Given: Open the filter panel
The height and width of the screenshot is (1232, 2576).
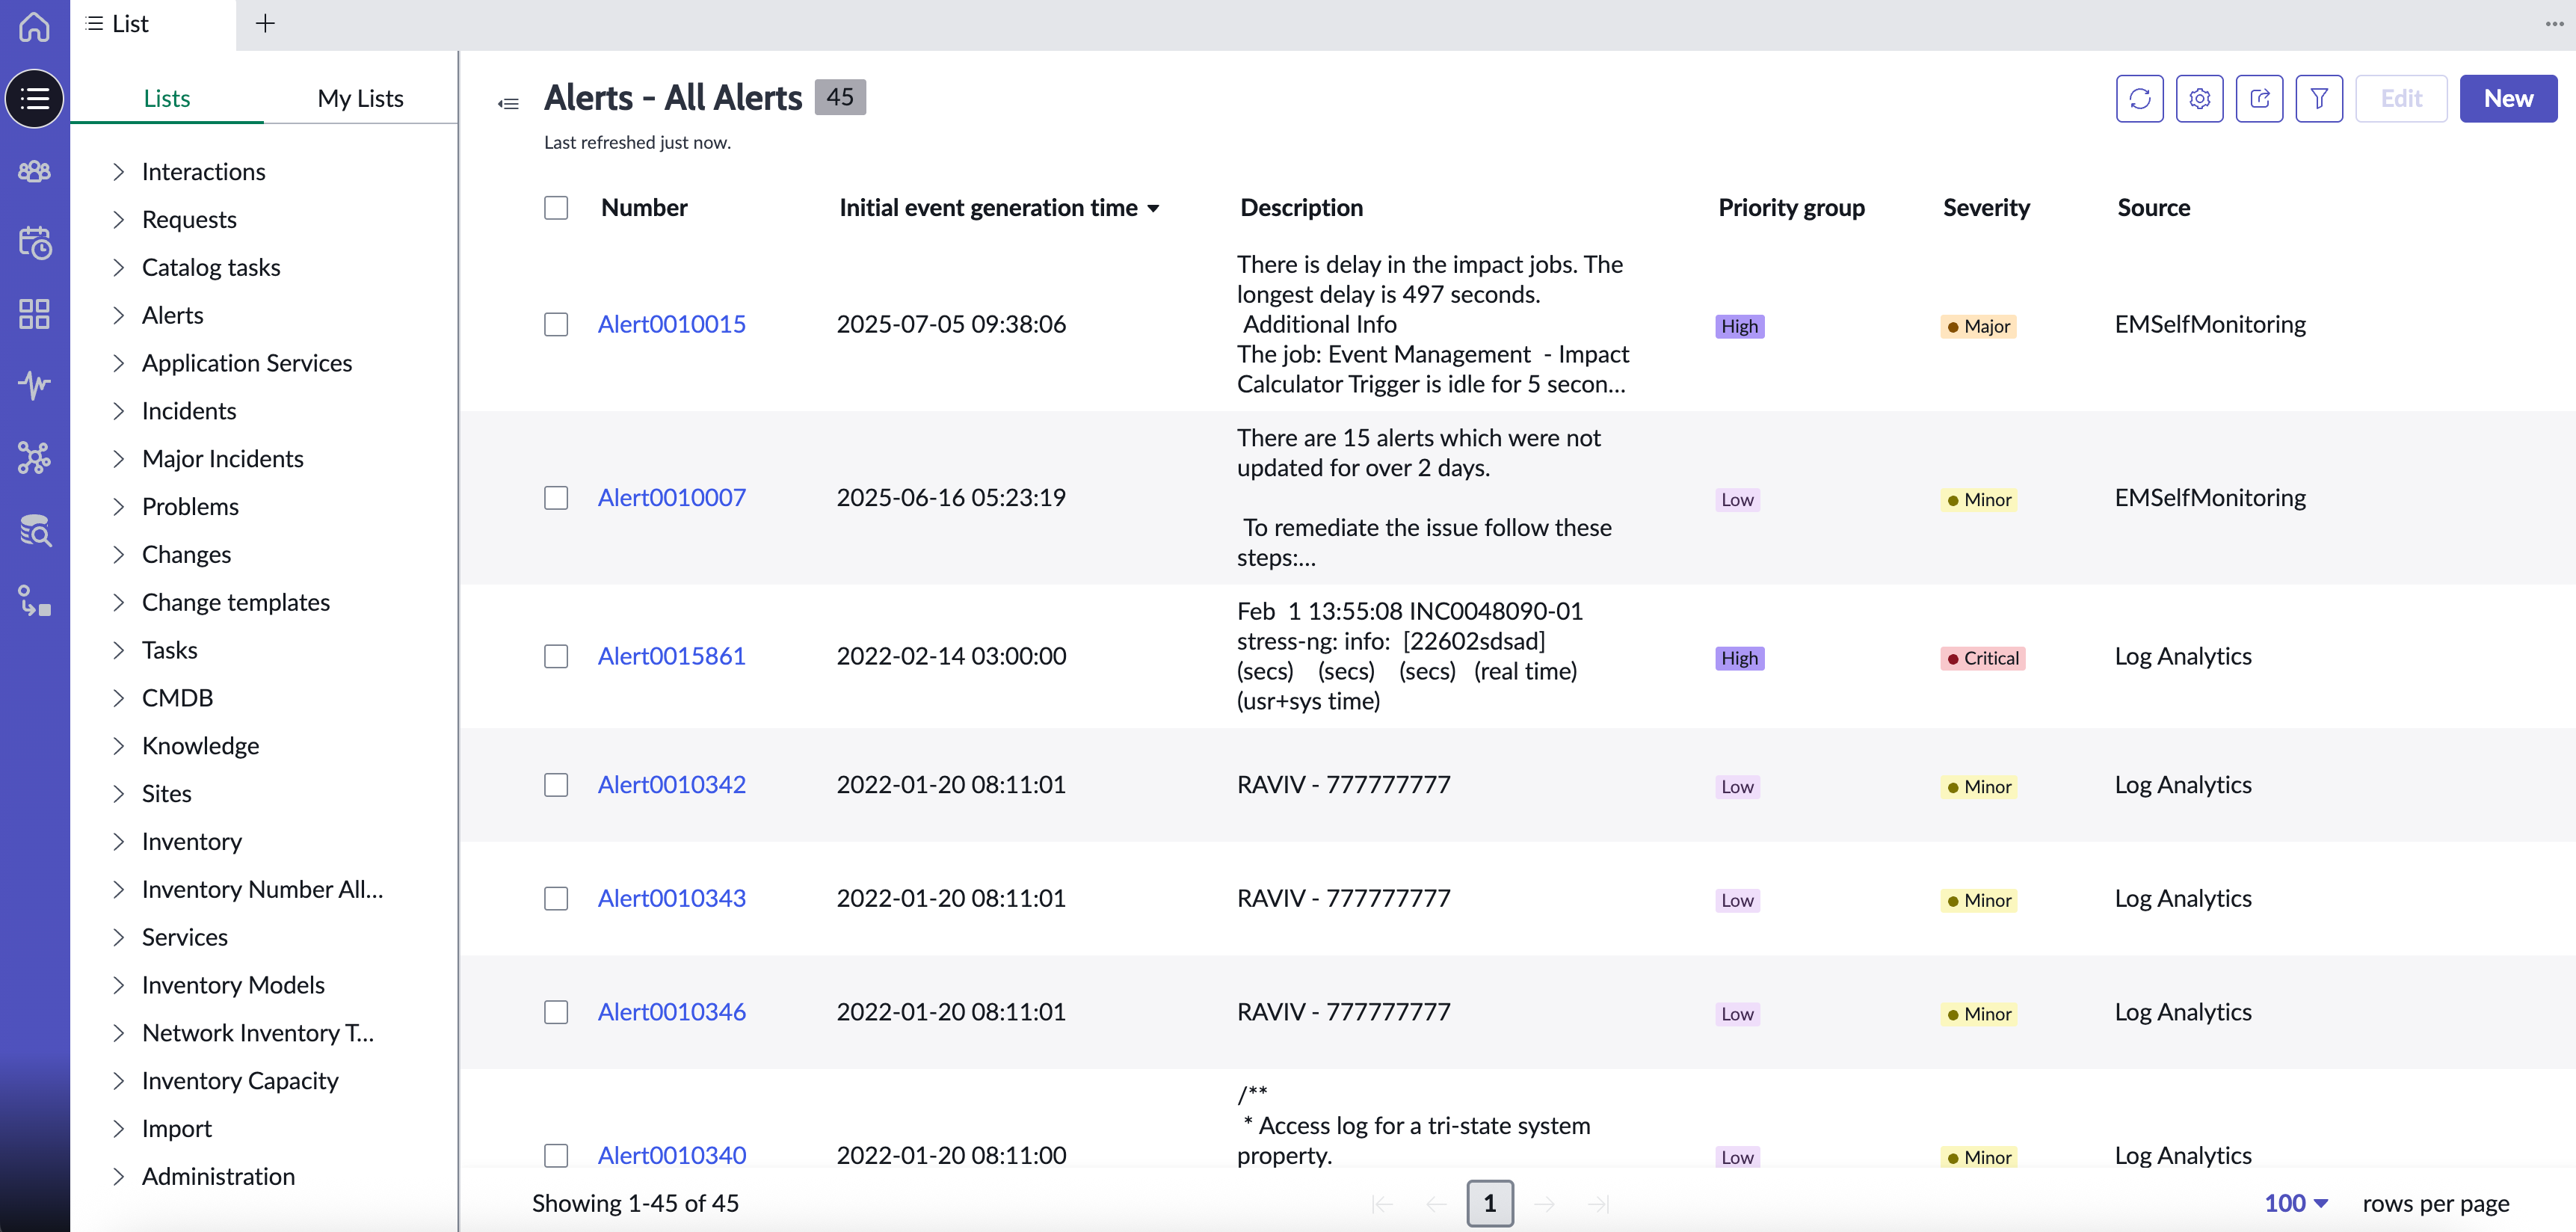Looking at the screenshot, I should (x=2319, y=98).
